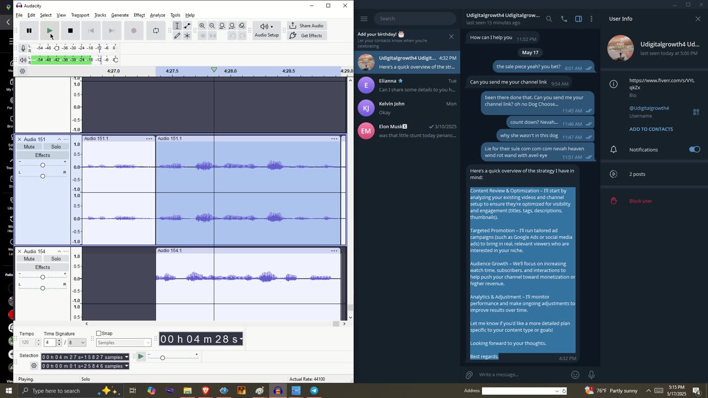Screen dimensions: 708x398
Task: Open the Generate menu
Action: click(x=120, y=15)
